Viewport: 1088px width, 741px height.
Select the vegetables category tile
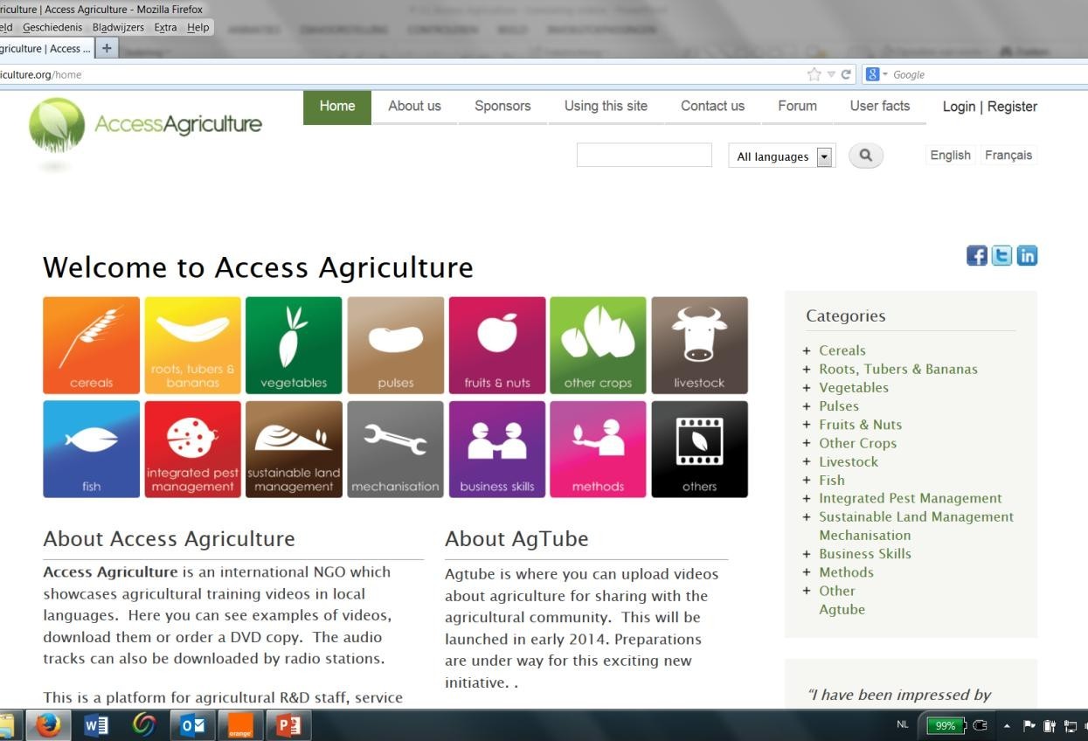[294, 345]
